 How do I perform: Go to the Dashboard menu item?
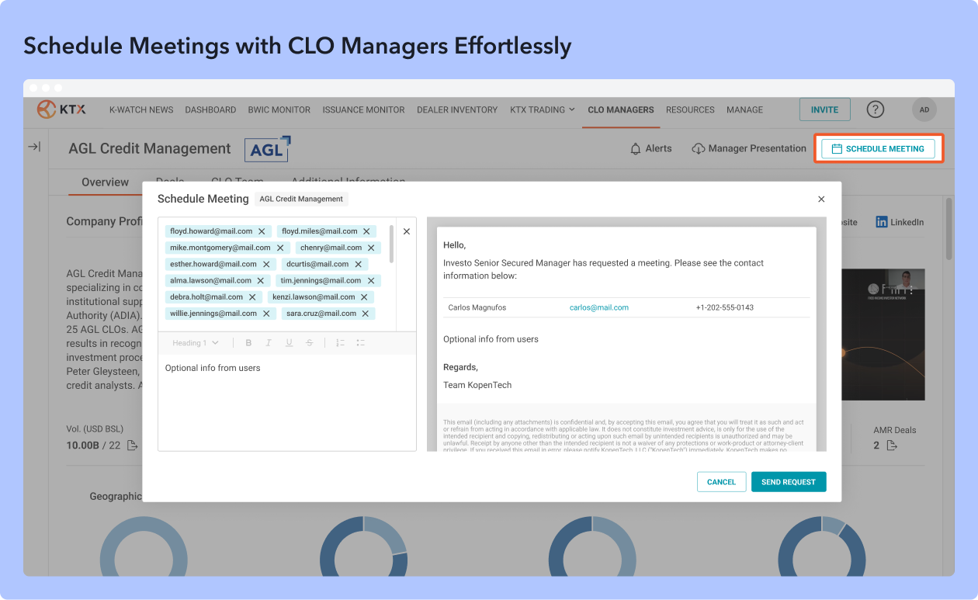pyautogui.click(x=210, y=109)
